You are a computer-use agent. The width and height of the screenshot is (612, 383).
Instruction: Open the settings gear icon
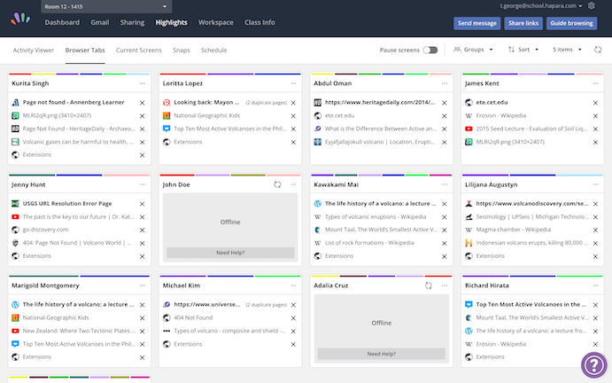603,6
